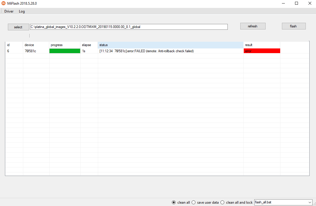Click the select folder button
This screenshot has height=206, width=316.
coord(18,27)
